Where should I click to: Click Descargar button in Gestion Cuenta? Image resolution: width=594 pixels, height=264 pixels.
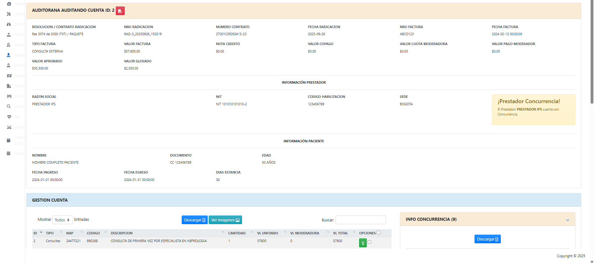pos(194,220)
